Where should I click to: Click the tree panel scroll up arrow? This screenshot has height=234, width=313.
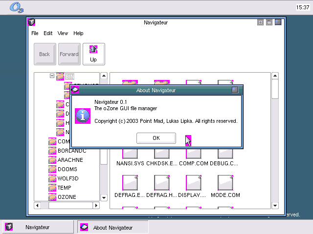104,76
